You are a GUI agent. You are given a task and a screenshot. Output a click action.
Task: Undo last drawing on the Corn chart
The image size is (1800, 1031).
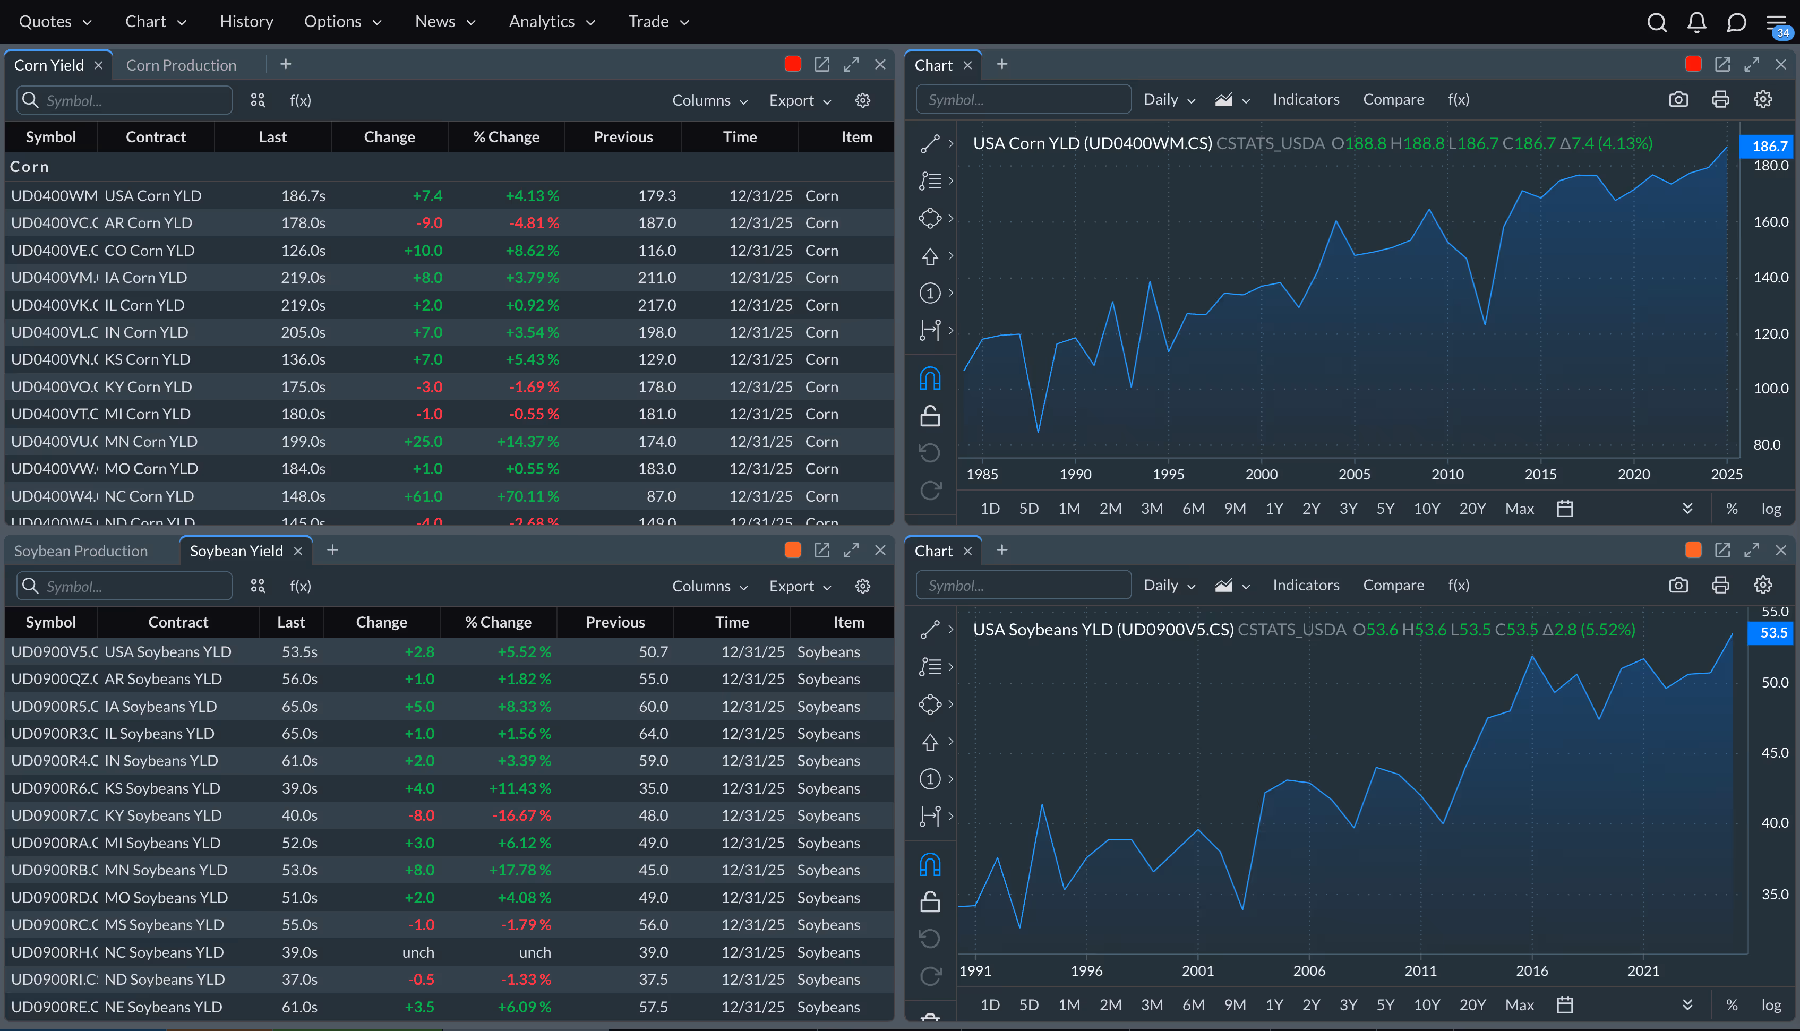pyautogui.click(x=930, y=452)
